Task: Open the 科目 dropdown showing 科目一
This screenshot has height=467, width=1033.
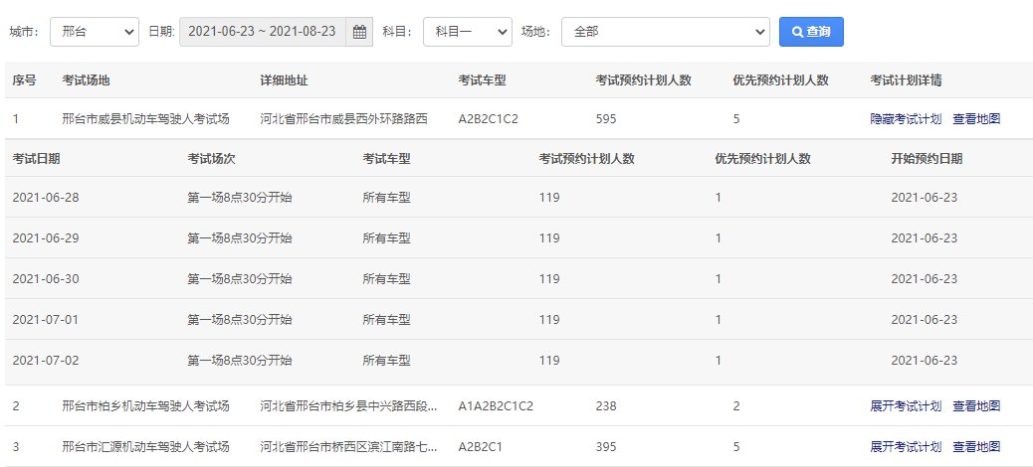Action: pyautogui.click(x=467, y=32)
